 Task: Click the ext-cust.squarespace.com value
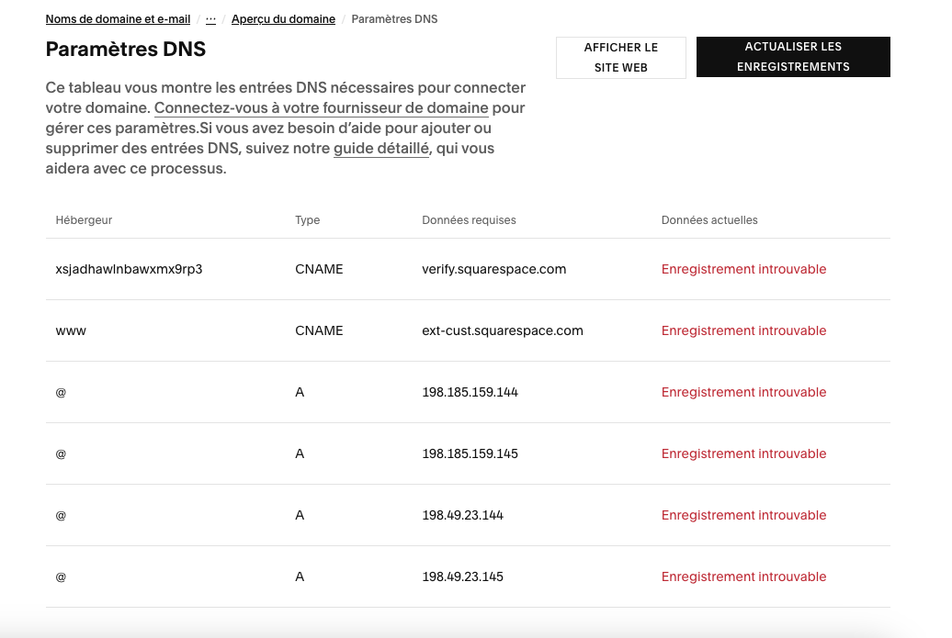(x=502, y=330)
